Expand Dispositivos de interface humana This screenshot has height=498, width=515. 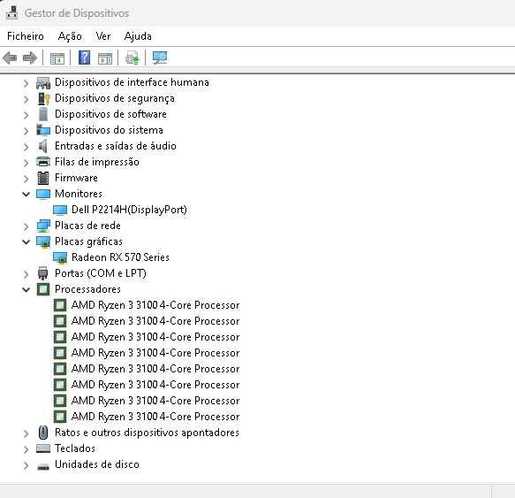point(26,83)
